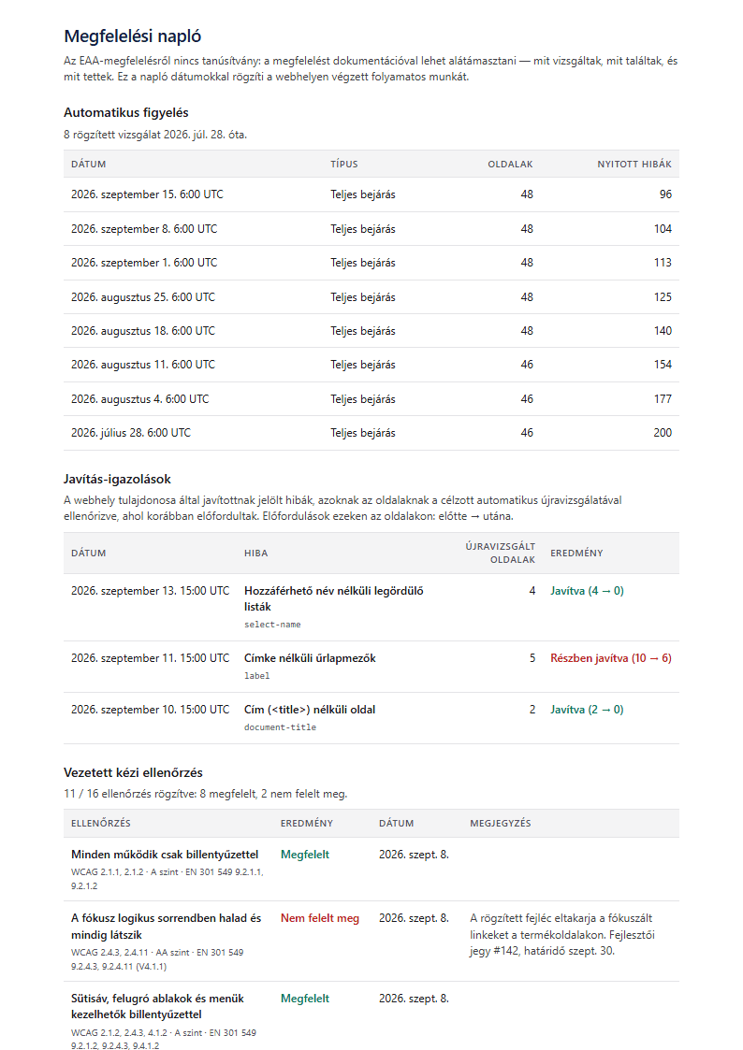Click 'Sütisáv, felugró ablakok és menük' check title
Viewport: 743px width, 1050px height.
[x=157, y=1006]
